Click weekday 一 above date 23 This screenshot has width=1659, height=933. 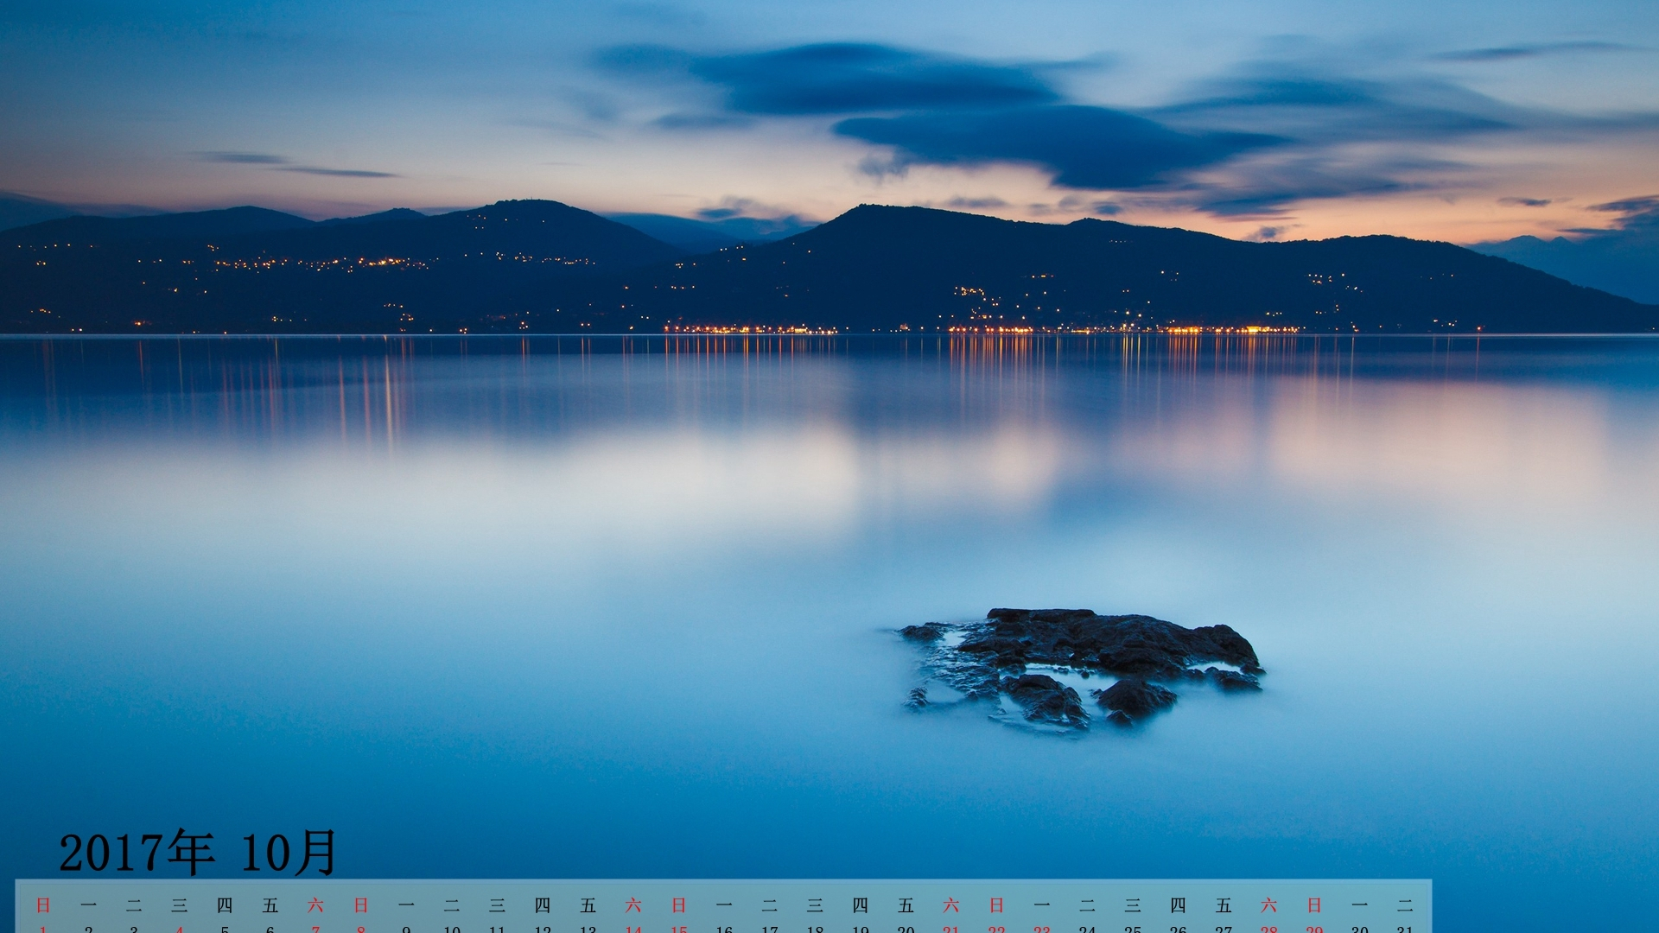[1042, 904]
